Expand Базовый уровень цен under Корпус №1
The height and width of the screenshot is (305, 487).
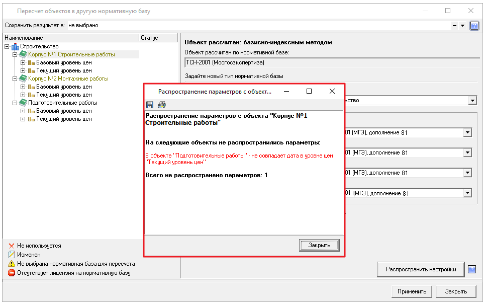click(23, 62)
